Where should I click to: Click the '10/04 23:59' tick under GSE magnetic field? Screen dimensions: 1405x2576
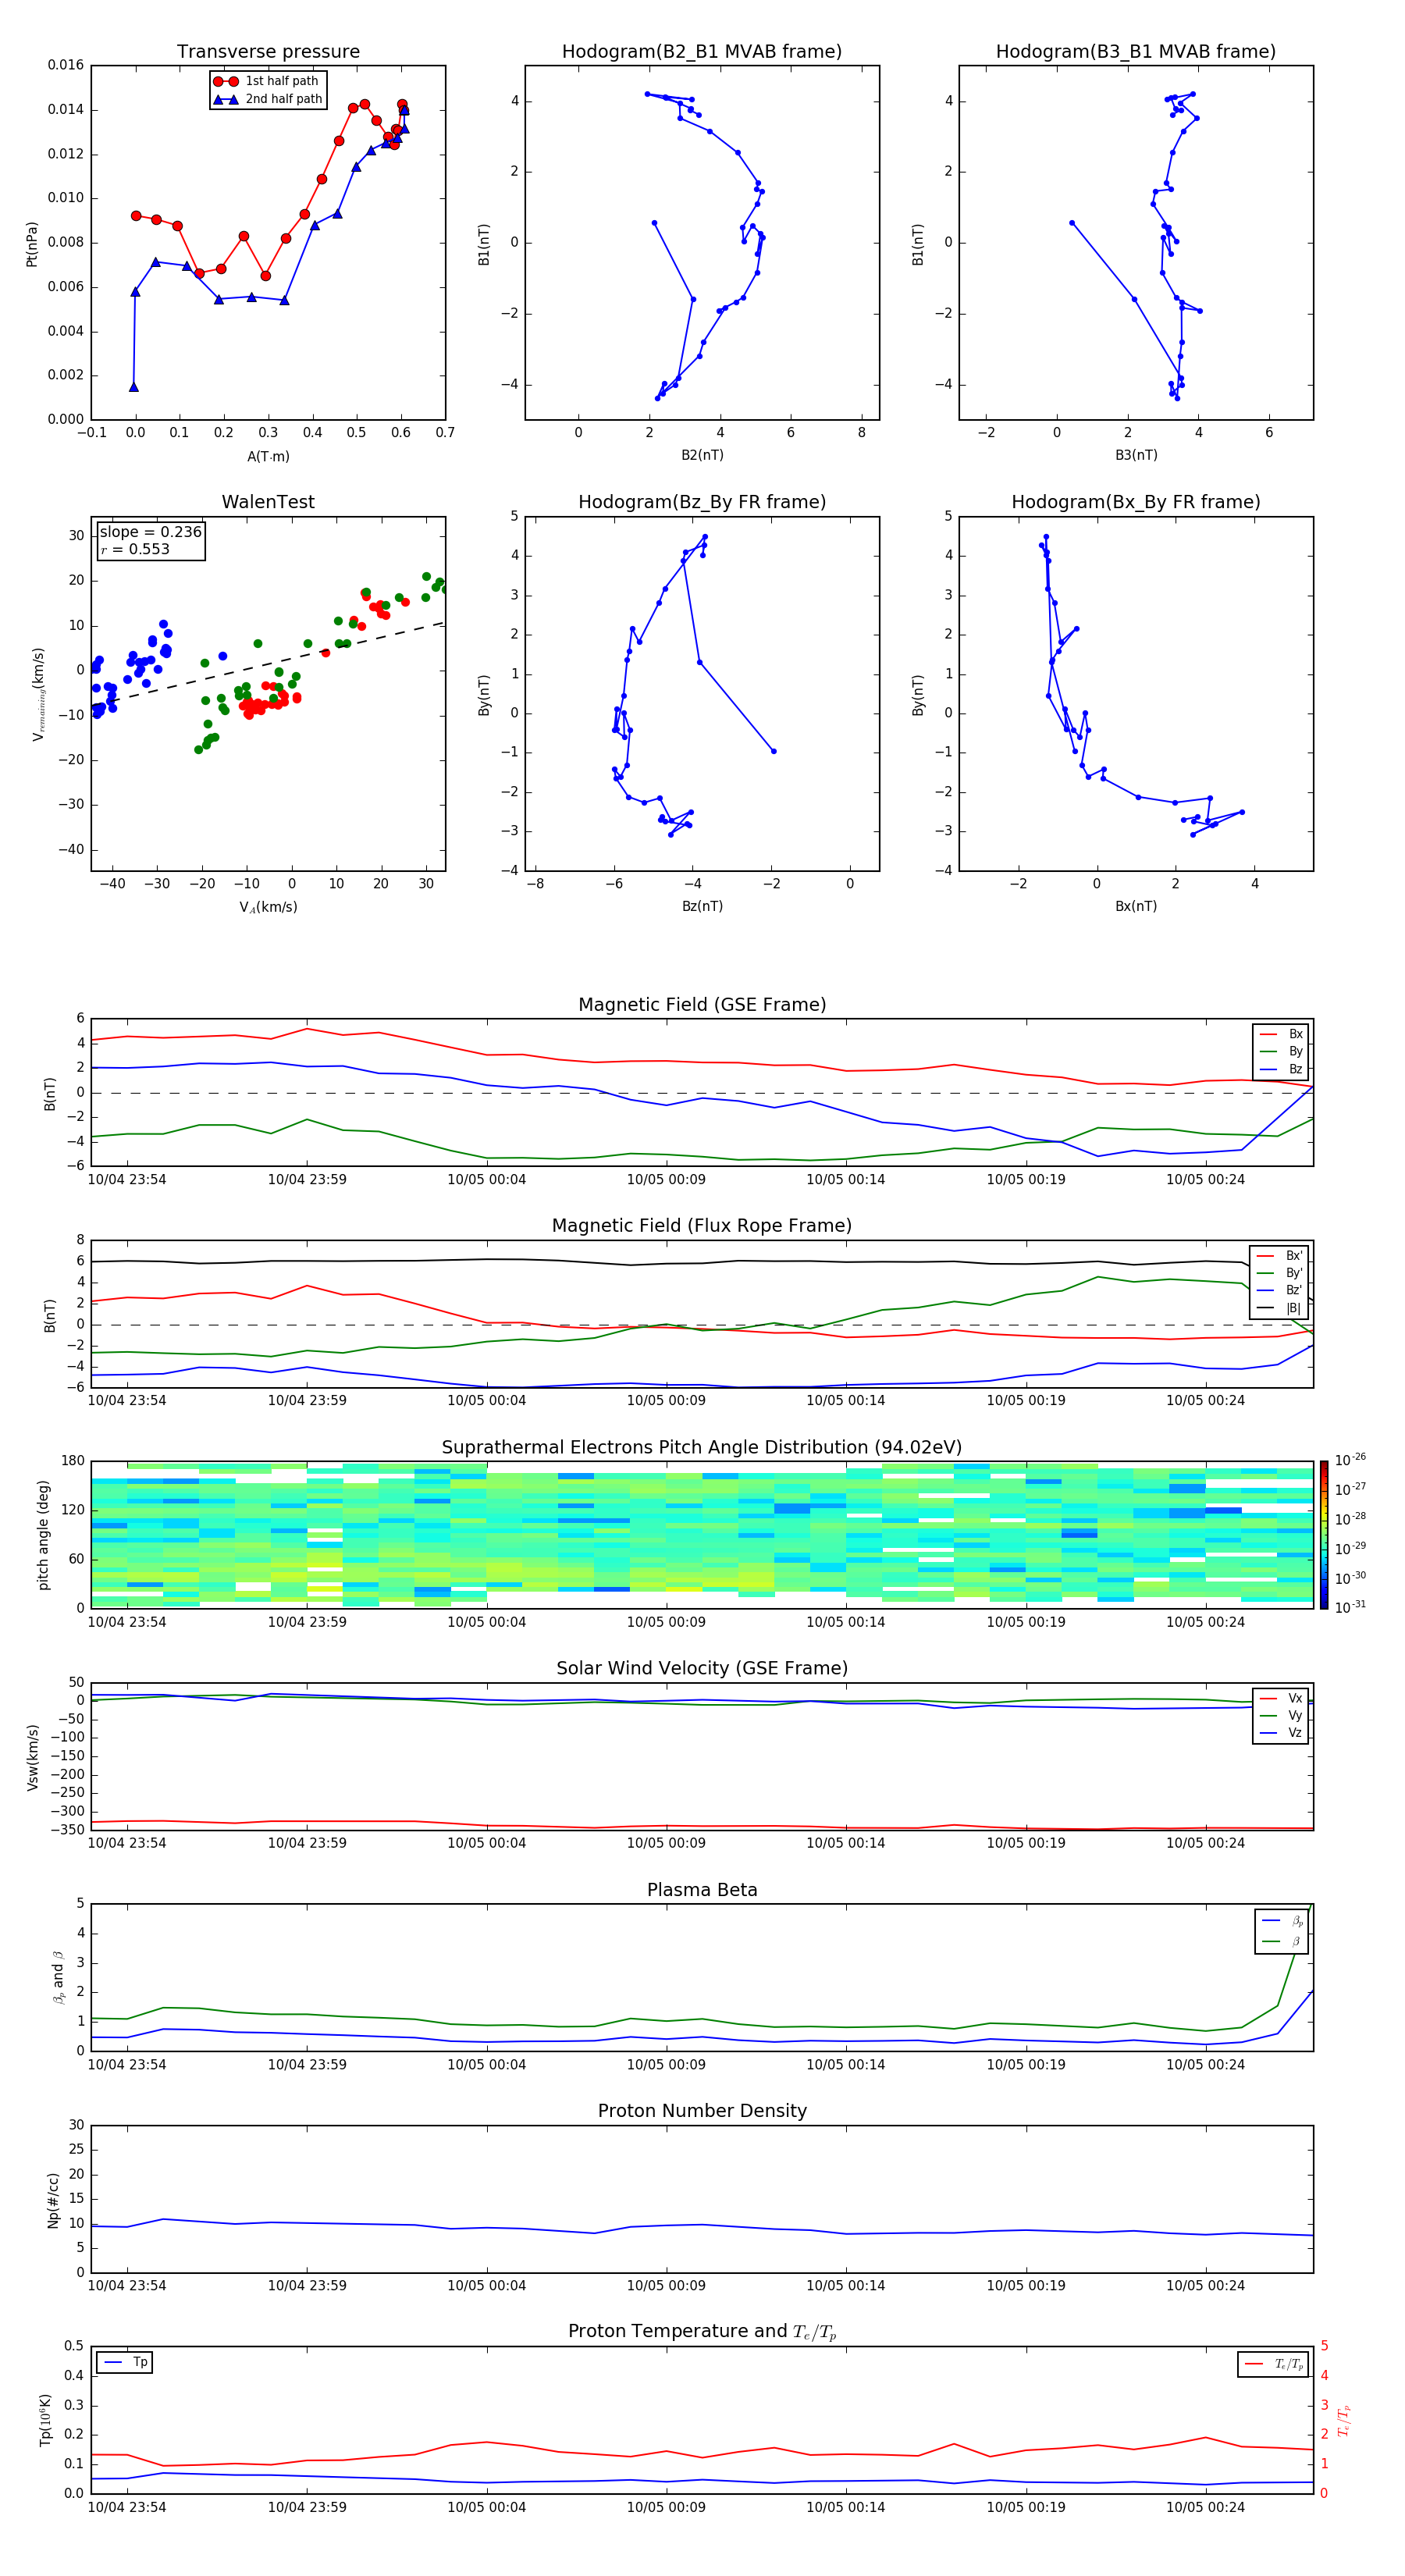coord(307,1179)
